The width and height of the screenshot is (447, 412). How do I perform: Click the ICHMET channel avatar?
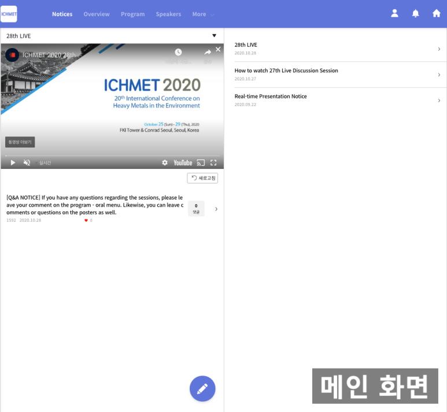[x=12, y=55]
